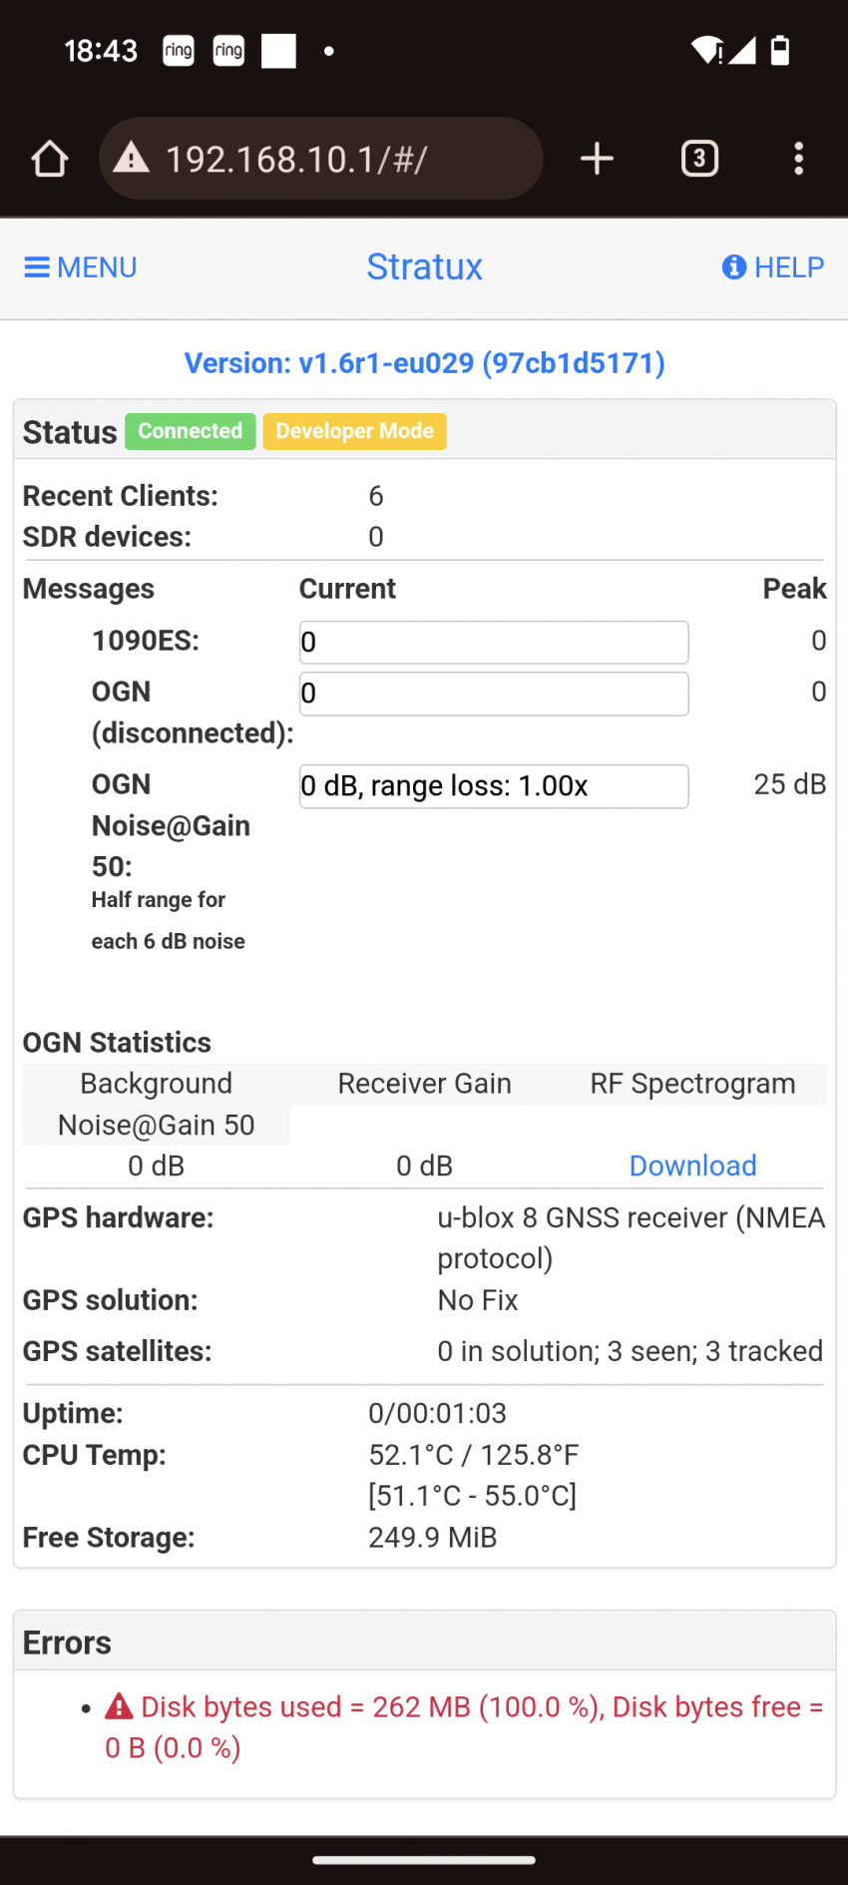Tap the insecure connection warning triangle
Screen dimensions: 848x1885
click(x=132, y=158)
